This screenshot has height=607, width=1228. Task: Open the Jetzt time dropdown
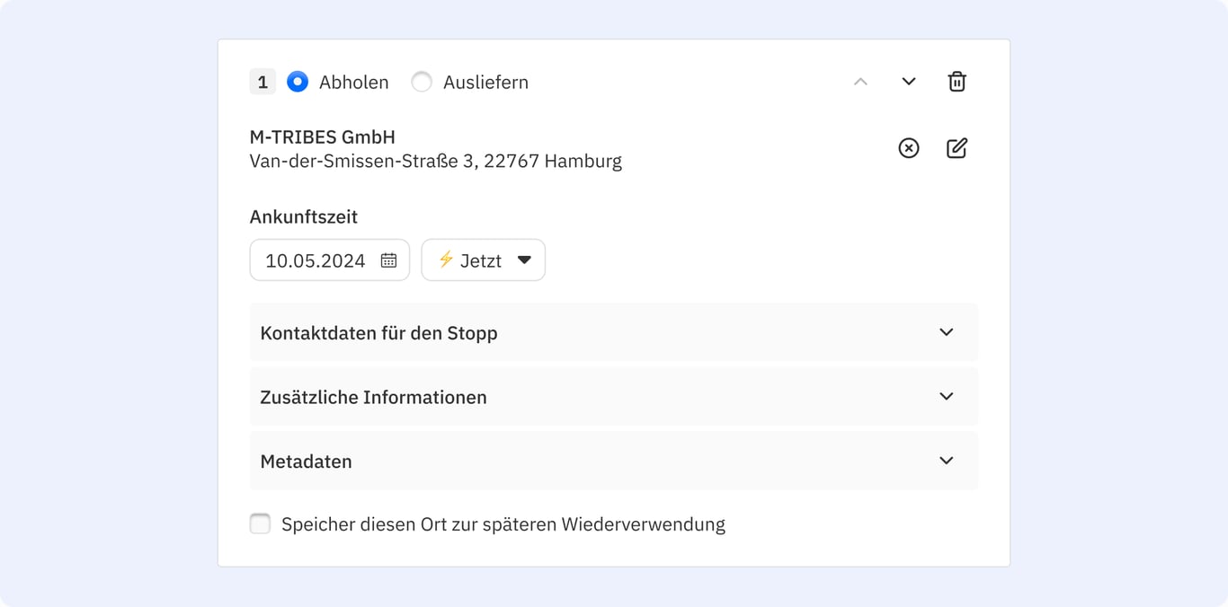[x=484, y=260]
